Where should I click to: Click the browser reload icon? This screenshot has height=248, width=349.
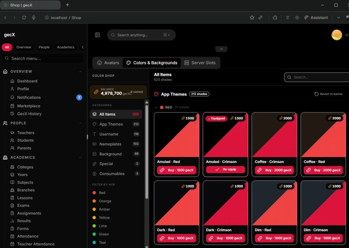[x=24, y=18]
